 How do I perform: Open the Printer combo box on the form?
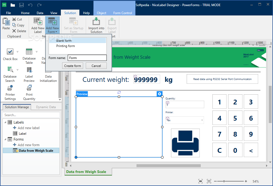[x=185, y=120]
